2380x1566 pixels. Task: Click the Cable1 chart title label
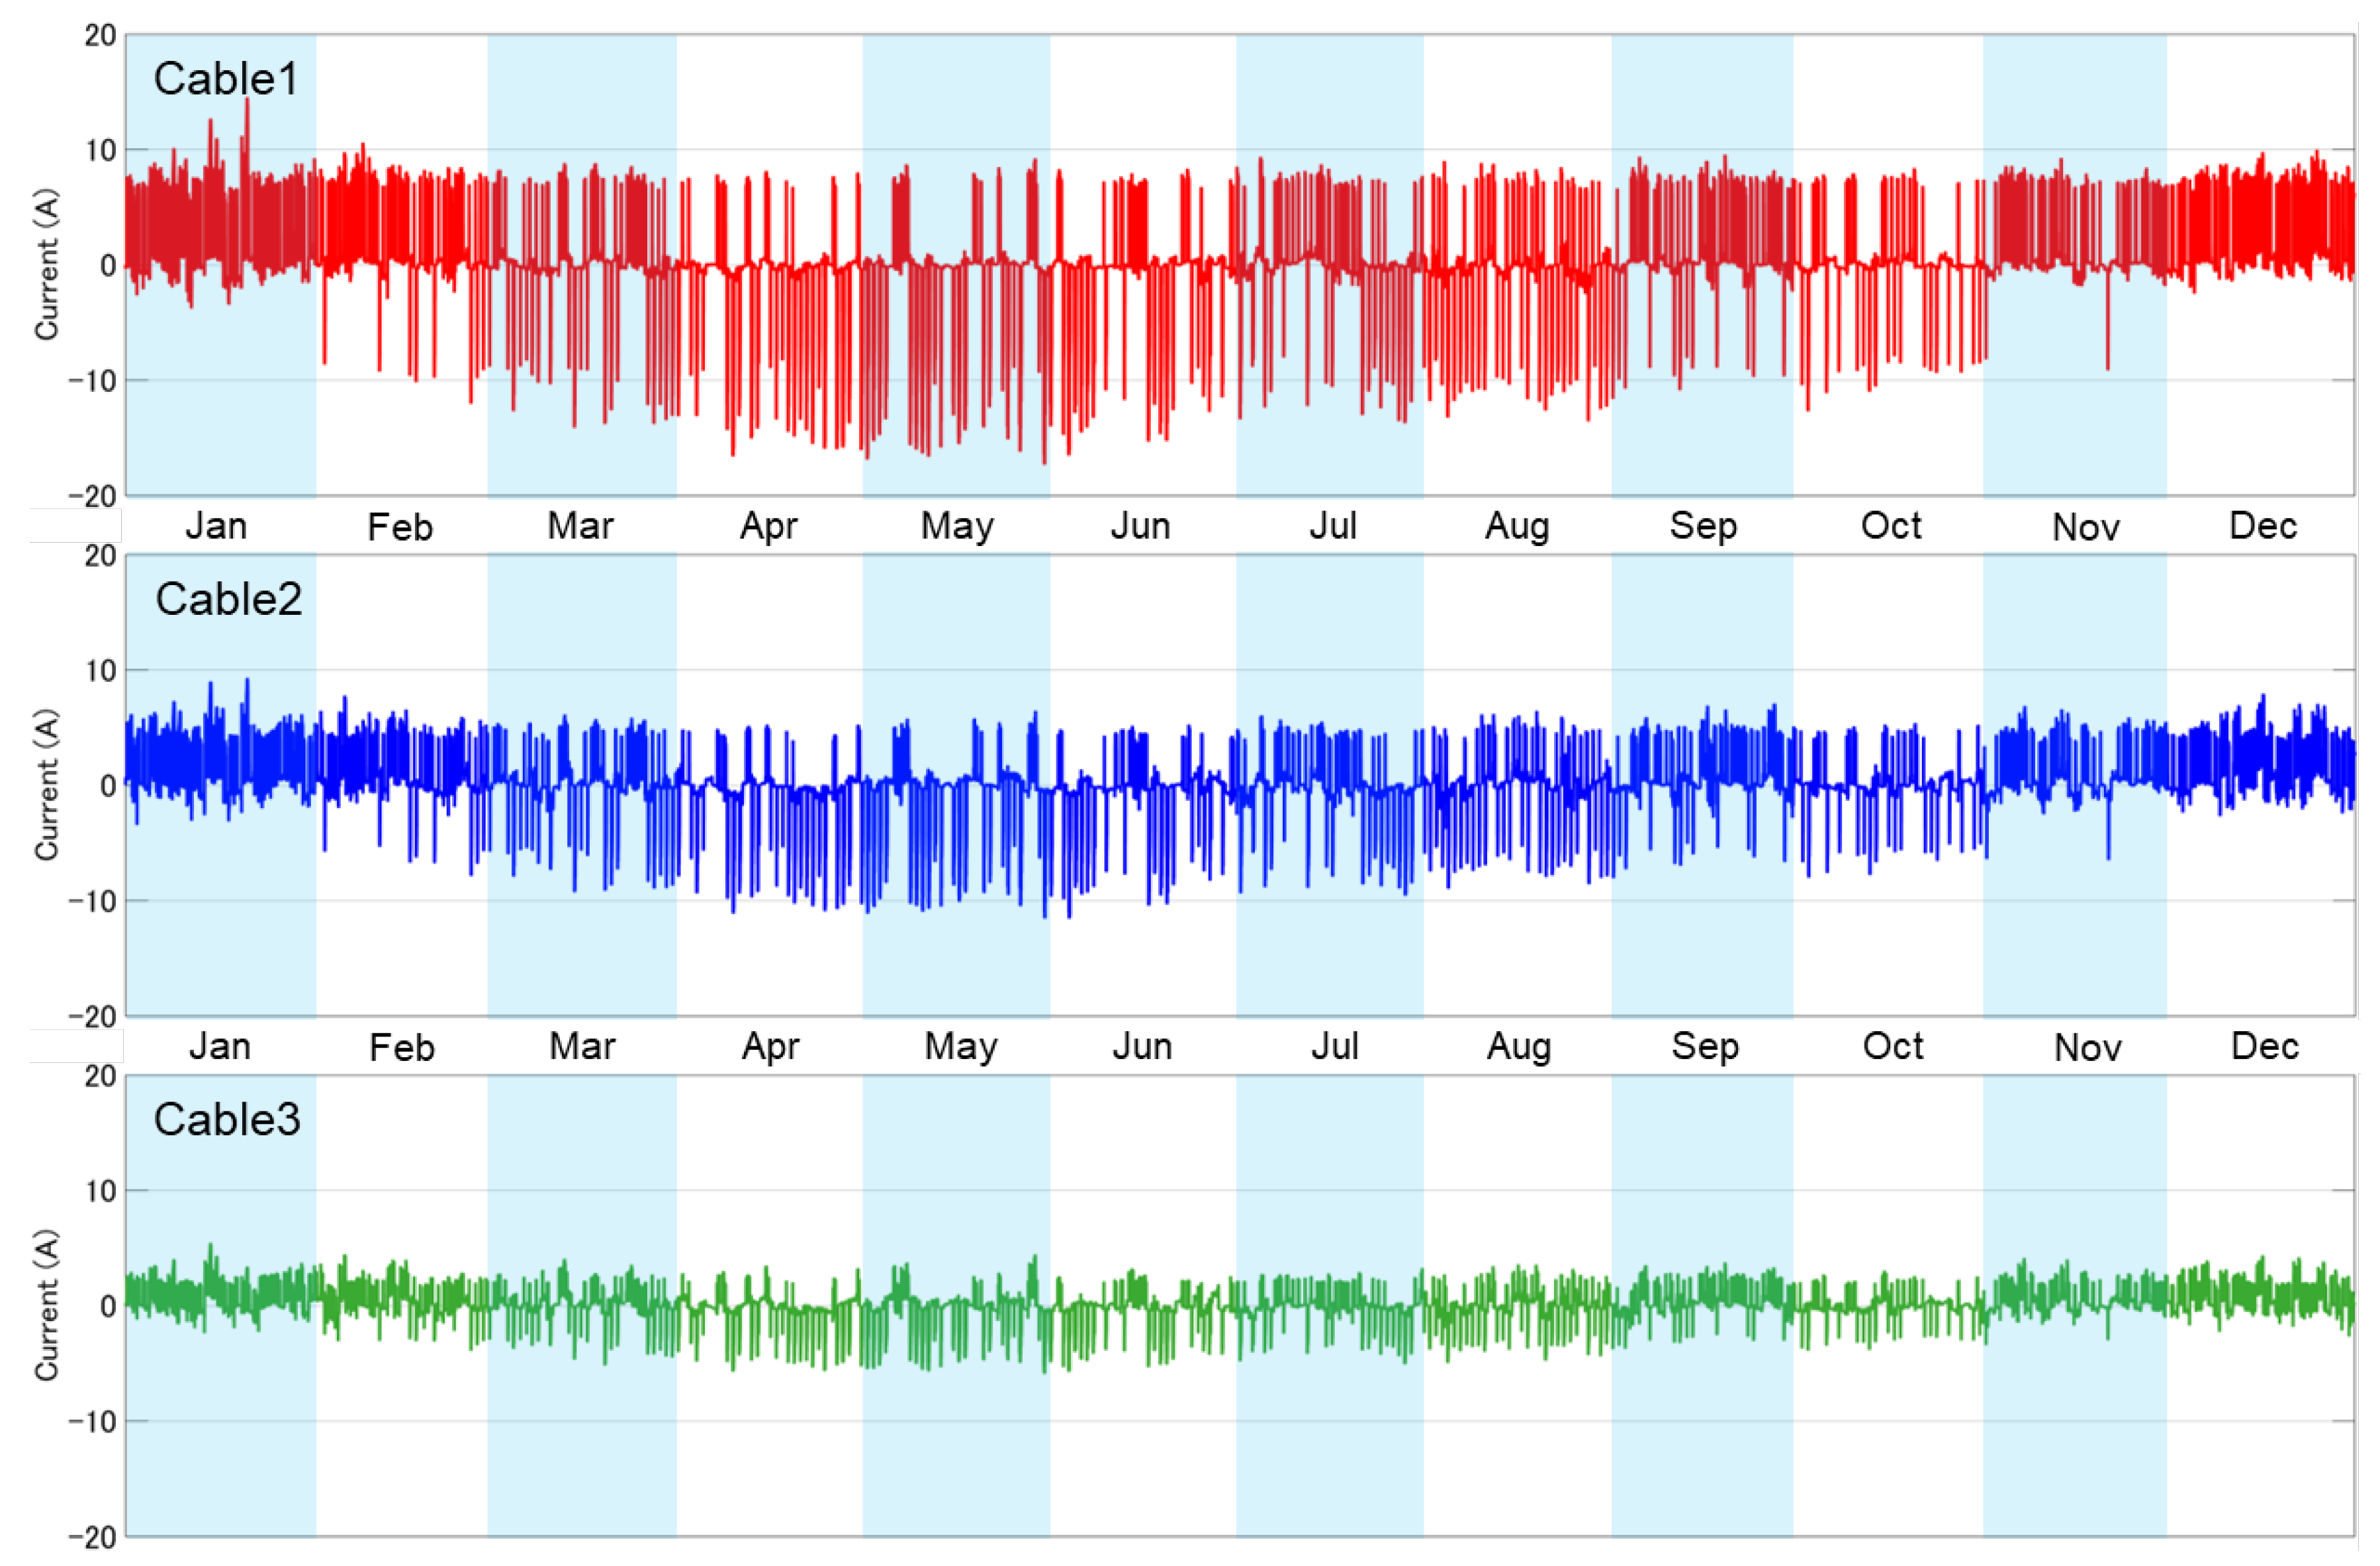coord(226,79)
